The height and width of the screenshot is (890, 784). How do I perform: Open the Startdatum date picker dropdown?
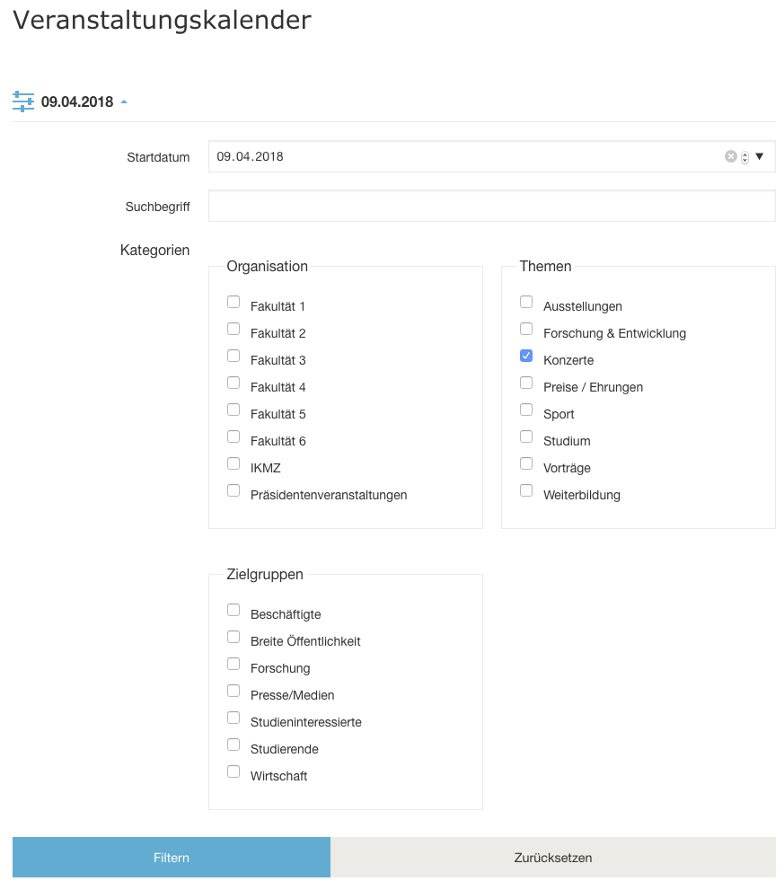click(759, 156)
